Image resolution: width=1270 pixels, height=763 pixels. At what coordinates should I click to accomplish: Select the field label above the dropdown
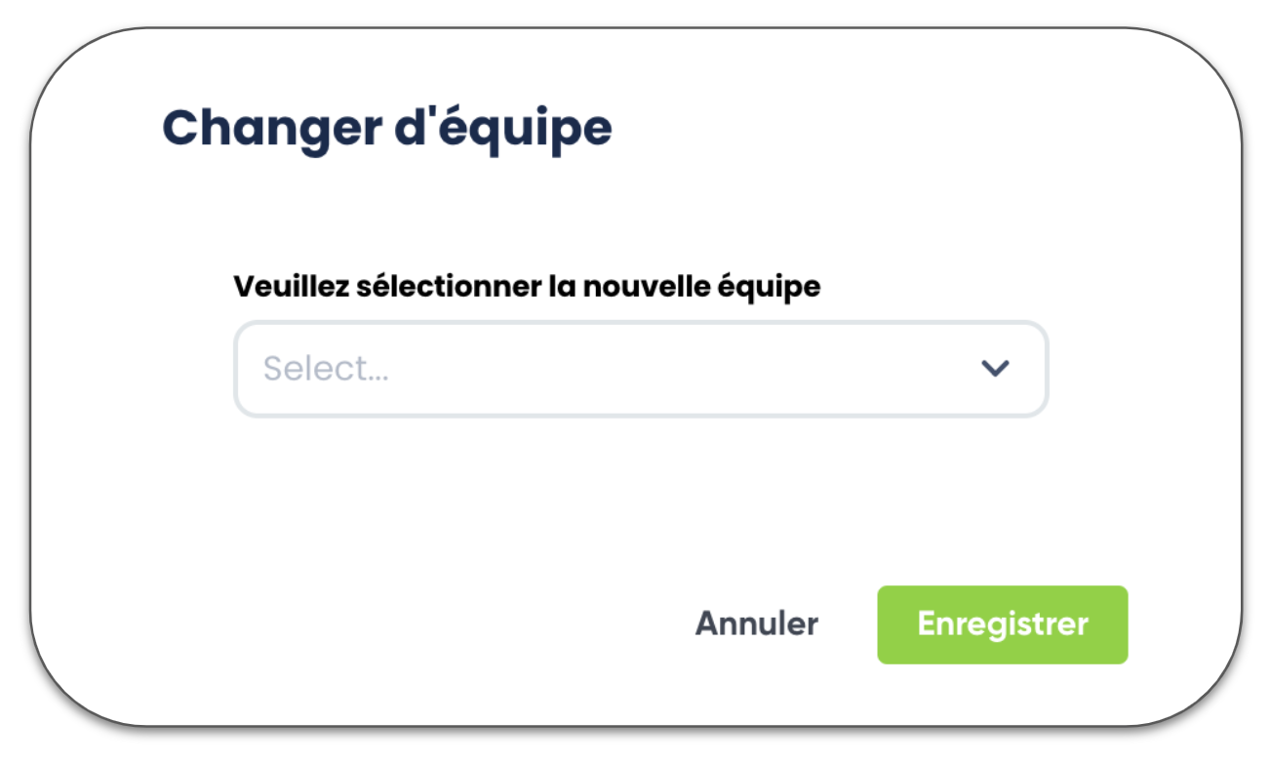[527, 287]
